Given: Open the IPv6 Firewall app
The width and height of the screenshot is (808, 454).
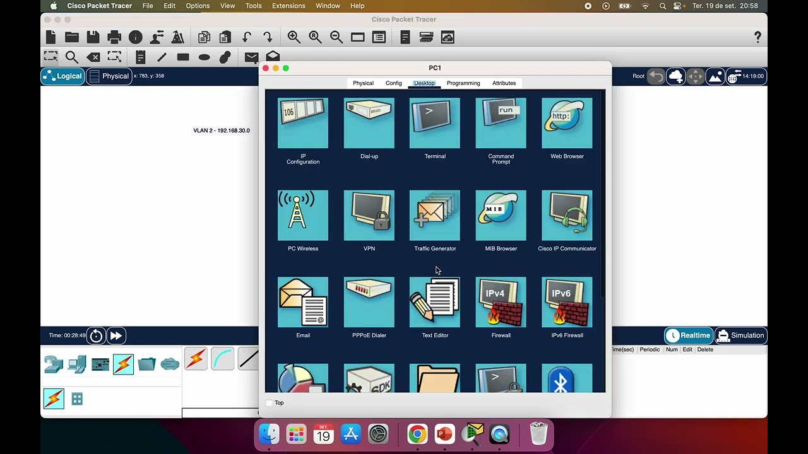Looking at the screenshot, I should click(x=567, y=303).
